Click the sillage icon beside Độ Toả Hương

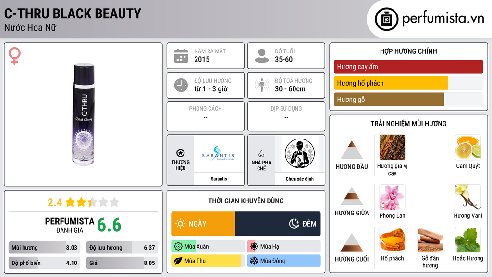[x=262, y=85]
